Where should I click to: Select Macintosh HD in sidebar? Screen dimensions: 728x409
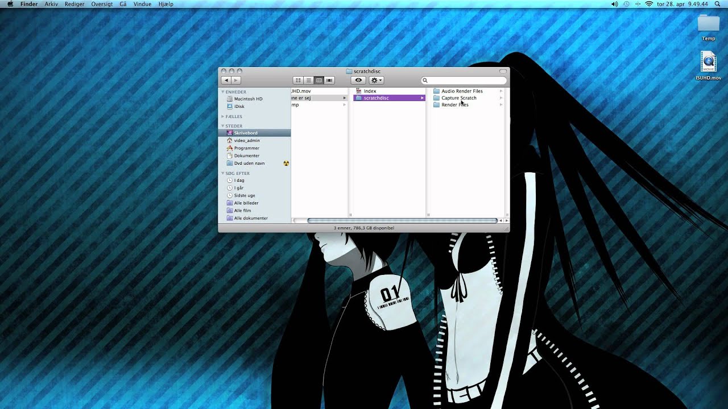(254, 99)
